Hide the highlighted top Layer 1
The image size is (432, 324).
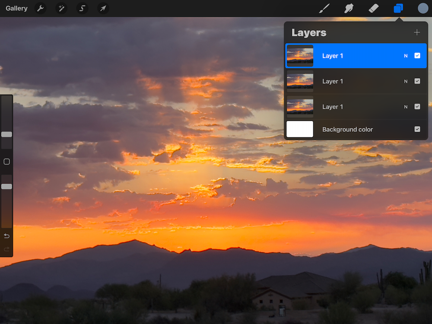[x=417, y=56]
